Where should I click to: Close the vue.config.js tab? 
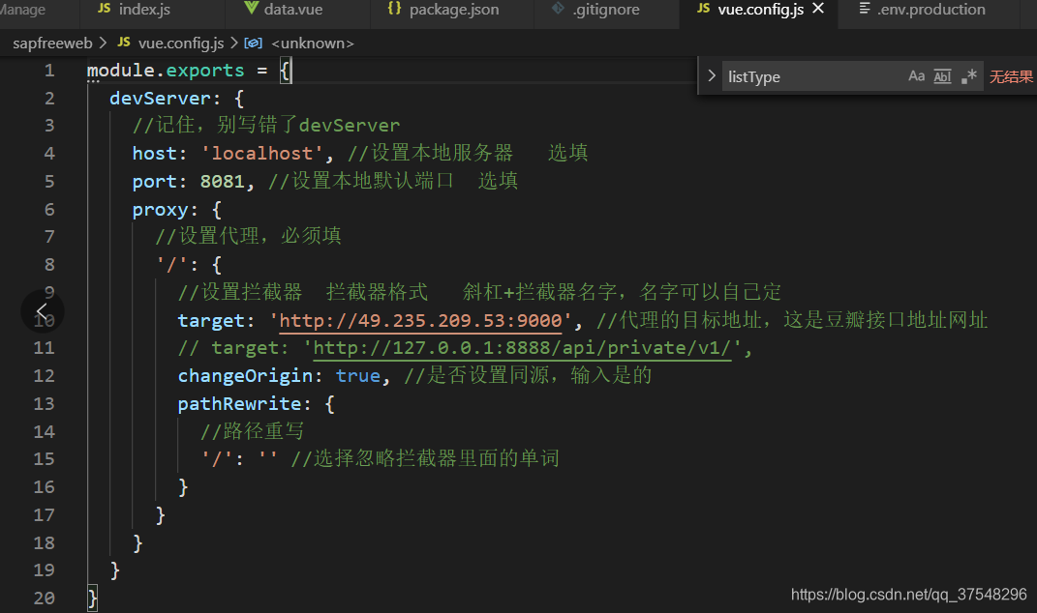818,8
